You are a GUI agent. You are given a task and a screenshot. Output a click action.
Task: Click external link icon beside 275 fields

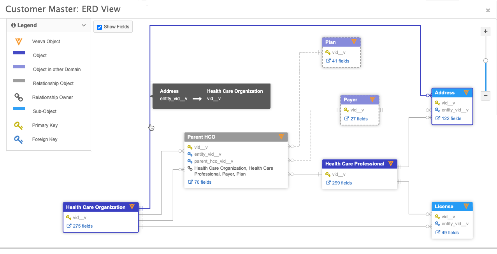point(69,226)
